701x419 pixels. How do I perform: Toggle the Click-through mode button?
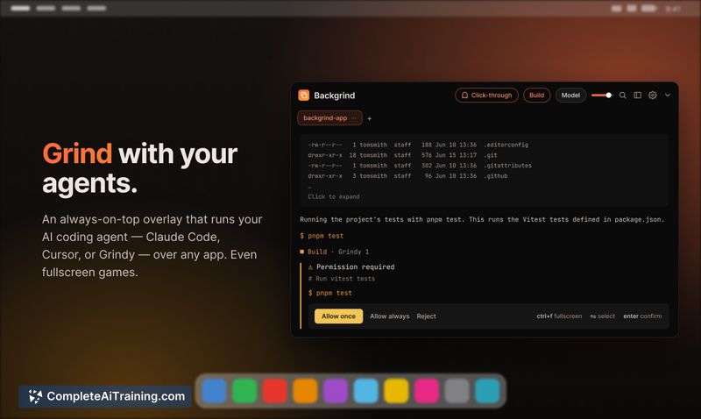(x=486, y=96)
